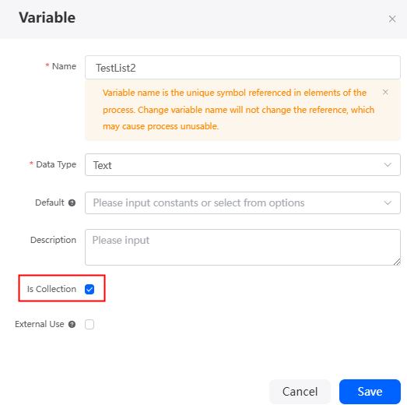Click the orange warning message text

(238, 109)
